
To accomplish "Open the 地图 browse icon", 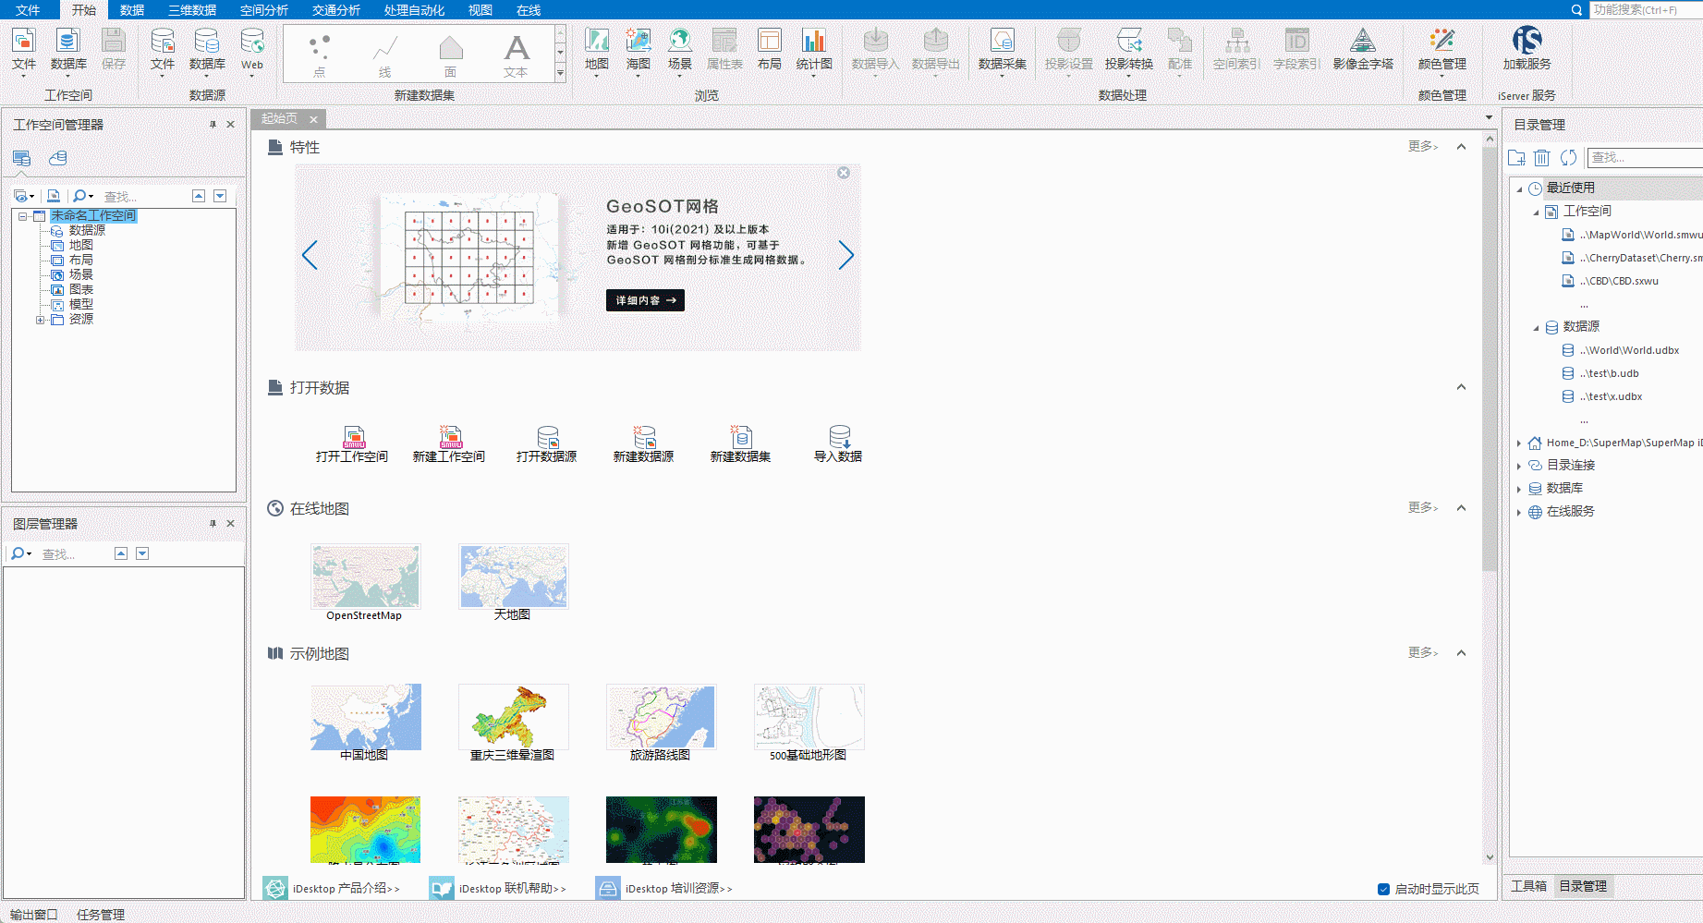I will (597, 42).
